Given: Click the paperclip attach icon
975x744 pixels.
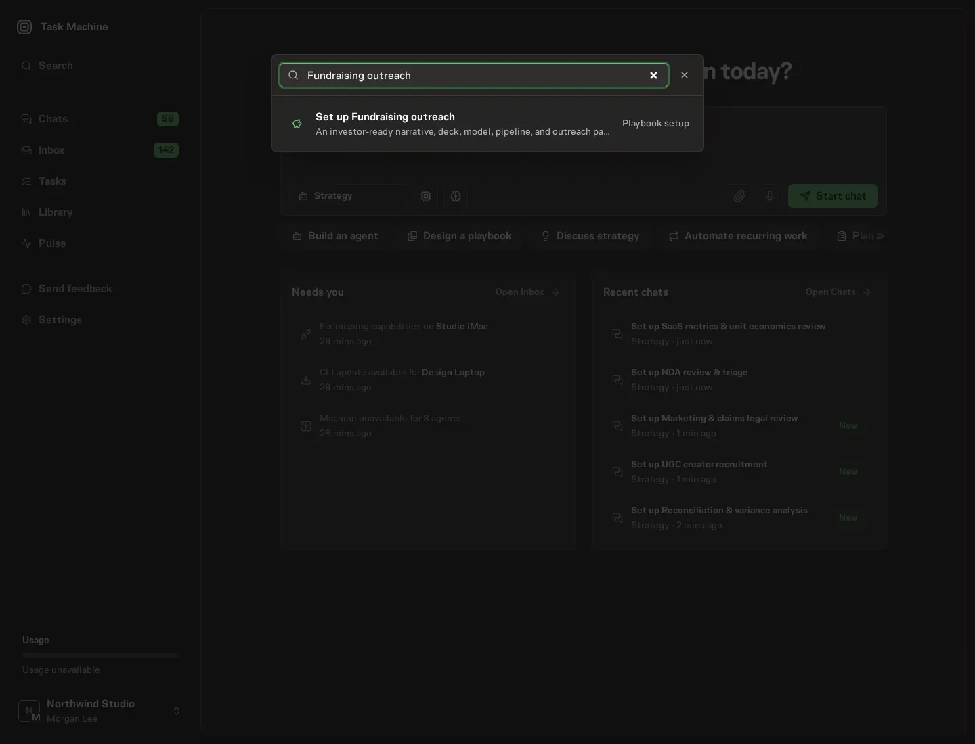Looking at the screenshot, I should (739, 196).
